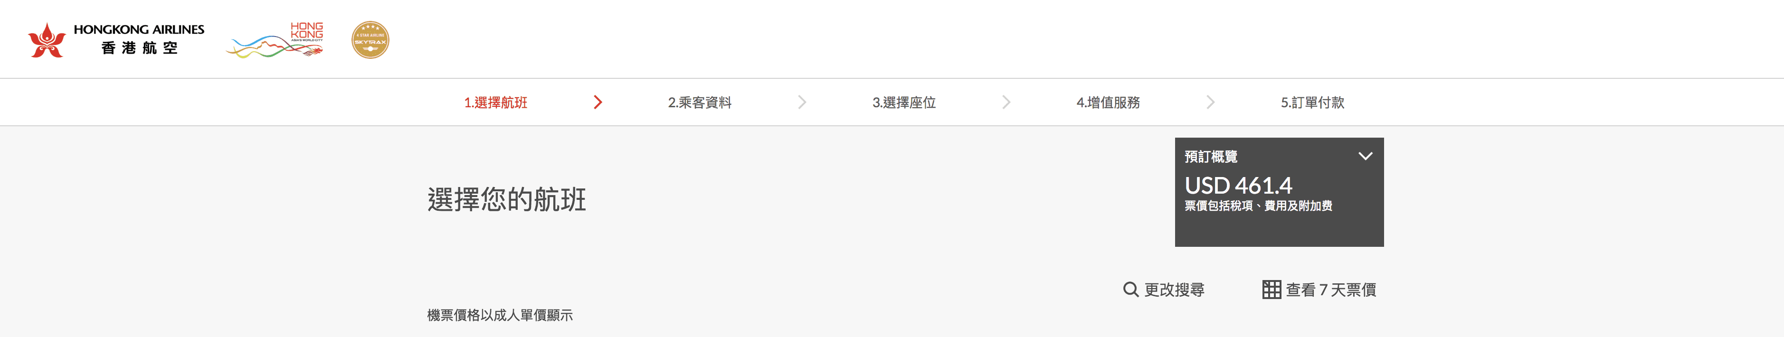Image resolution: width=1784 pixels, height=337 pixels.
Task: Click the USD 461.4 total price
Action: 1238,186
